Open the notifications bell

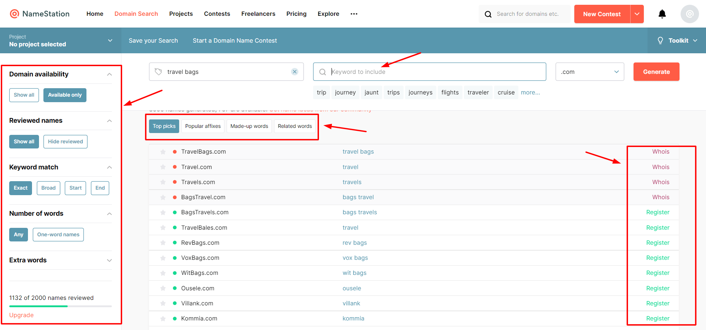(662, 14)
